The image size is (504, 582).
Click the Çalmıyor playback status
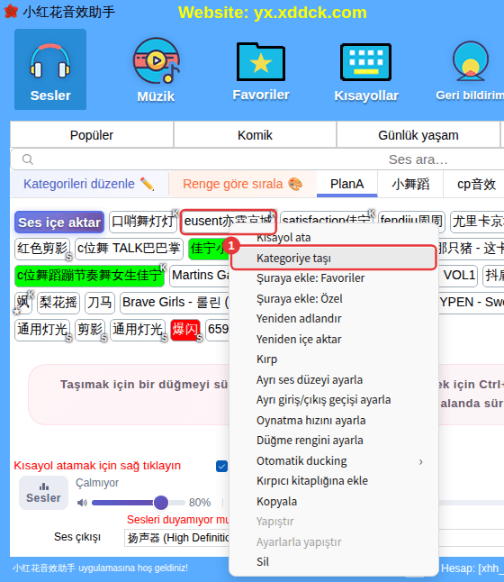click(97, 483)
